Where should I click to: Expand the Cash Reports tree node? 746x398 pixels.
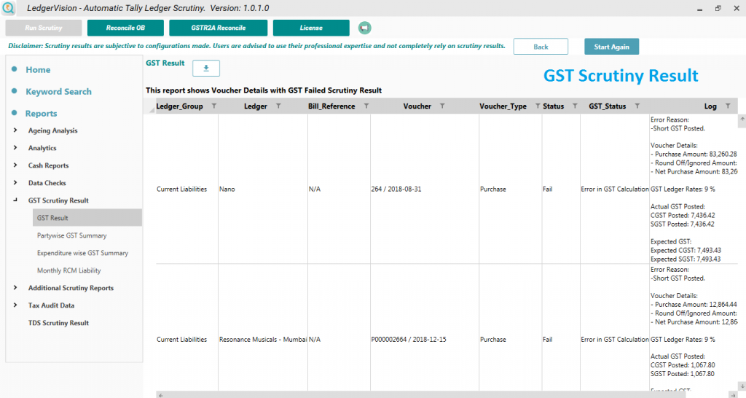coord(15,165)
